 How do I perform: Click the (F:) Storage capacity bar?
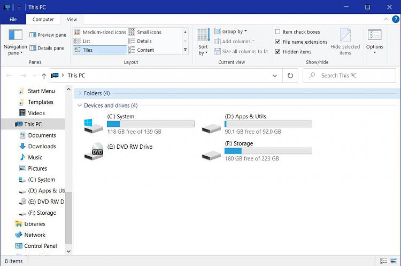(268, 151)
